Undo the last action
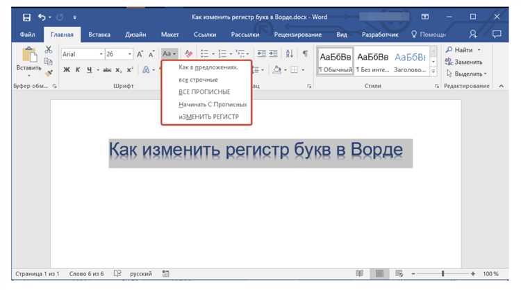The image size is (521, 290). [42, 17]
